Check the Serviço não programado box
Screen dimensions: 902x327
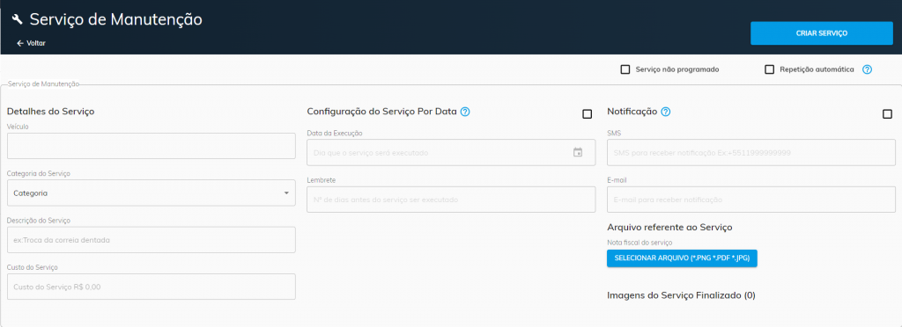[625, 69]
